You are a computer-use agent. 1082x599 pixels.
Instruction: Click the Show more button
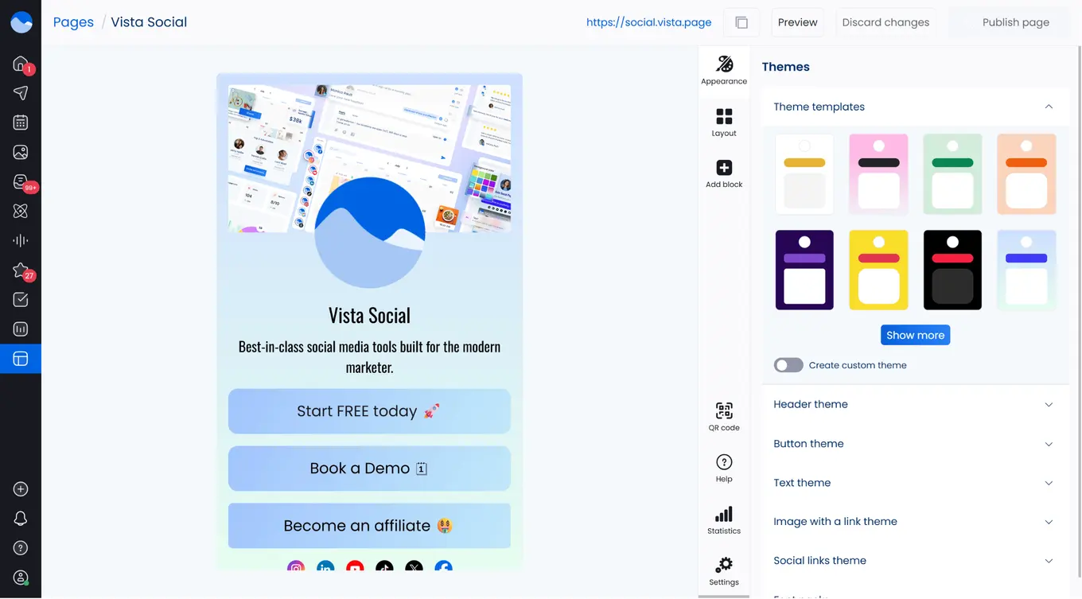[915, 334]
